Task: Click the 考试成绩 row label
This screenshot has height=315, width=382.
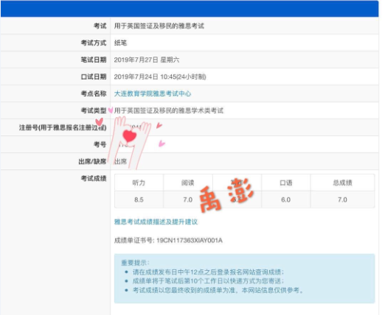Action: tap(94, 178)
